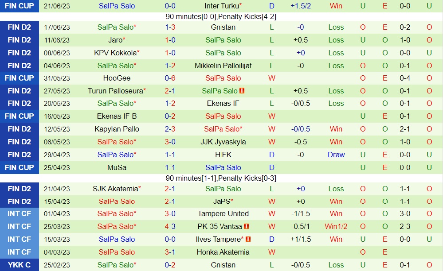Open HIFK team page

[x=223, y=155]
